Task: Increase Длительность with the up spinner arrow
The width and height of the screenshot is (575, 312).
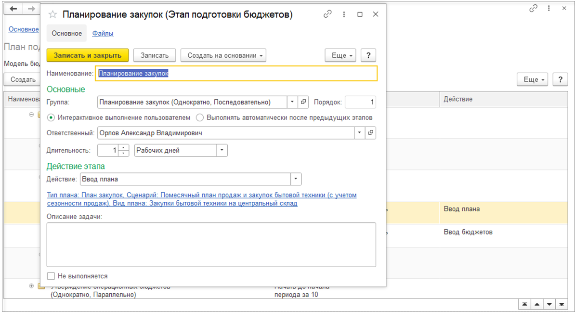Action: 124,147
